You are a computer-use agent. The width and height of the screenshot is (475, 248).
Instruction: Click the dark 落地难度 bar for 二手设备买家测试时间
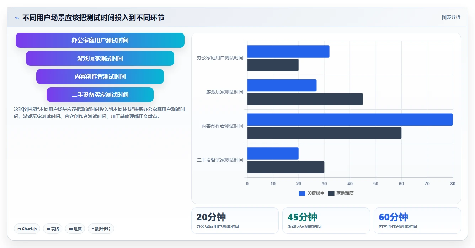286,167
